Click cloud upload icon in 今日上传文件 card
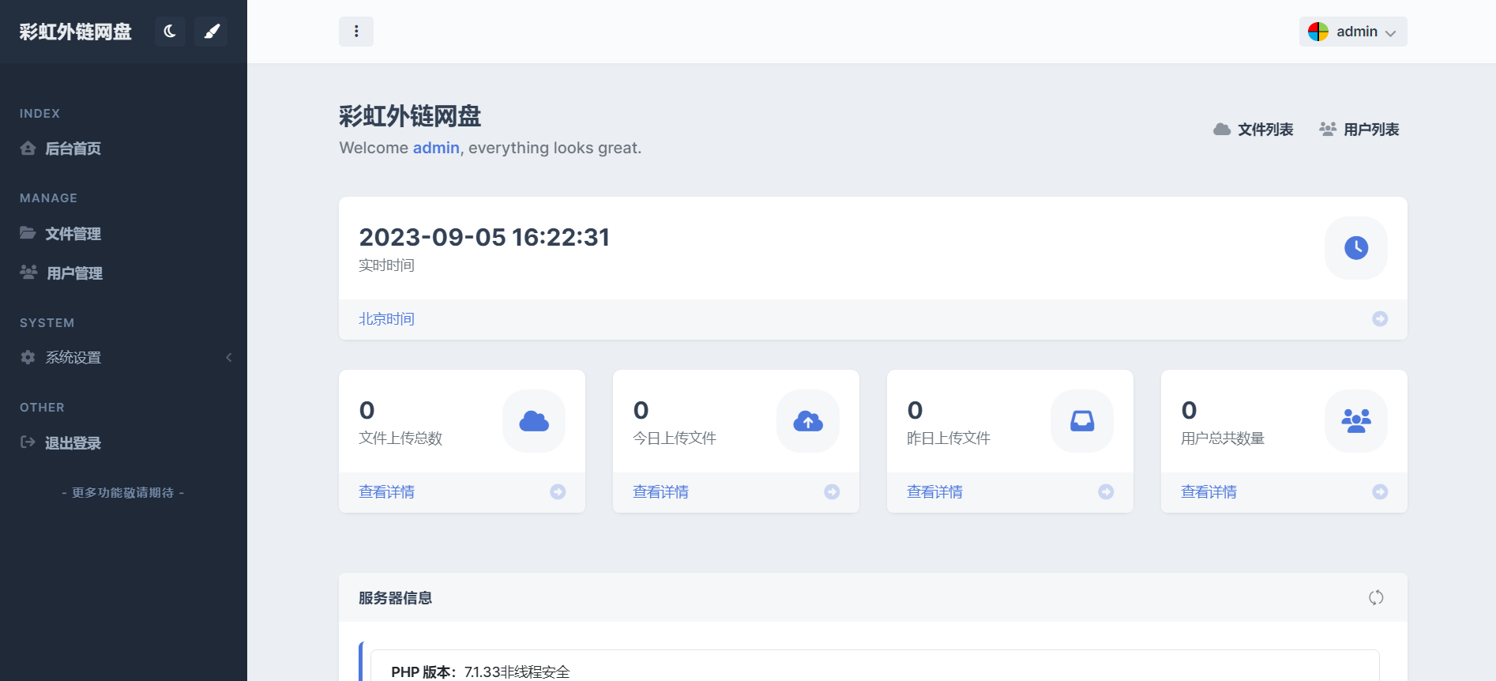This screenshot has width=1496, height=681. [808, 421]
